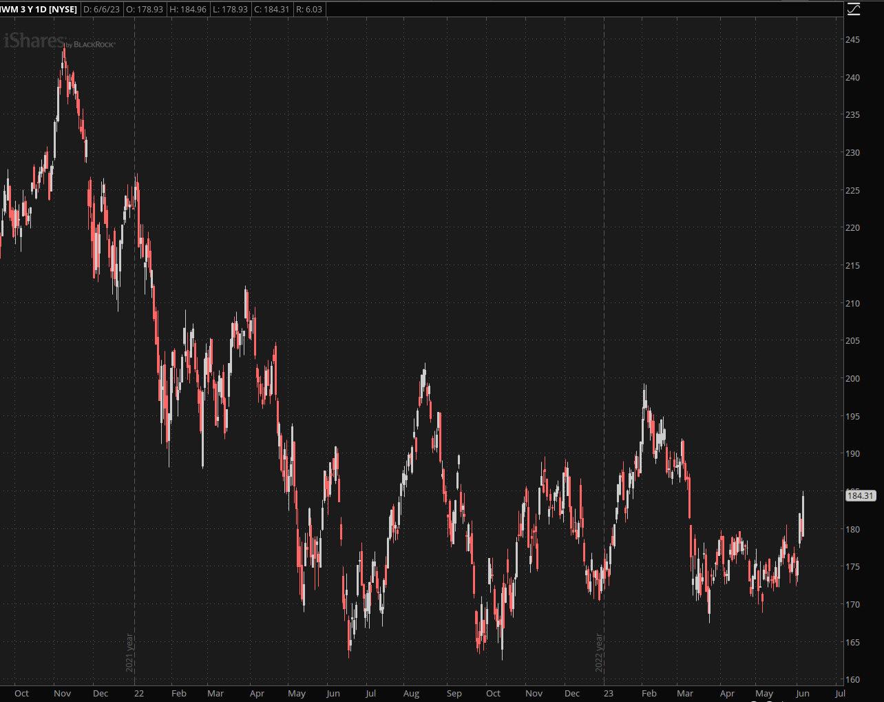Viewport: 884px width, 702px height.
Task: Select the Aug label on time axis
Action: (x=411, y=694)
